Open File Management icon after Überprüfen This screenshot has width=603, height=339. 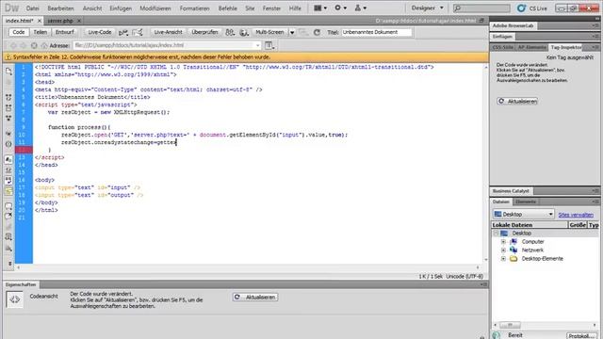[230, 33]
